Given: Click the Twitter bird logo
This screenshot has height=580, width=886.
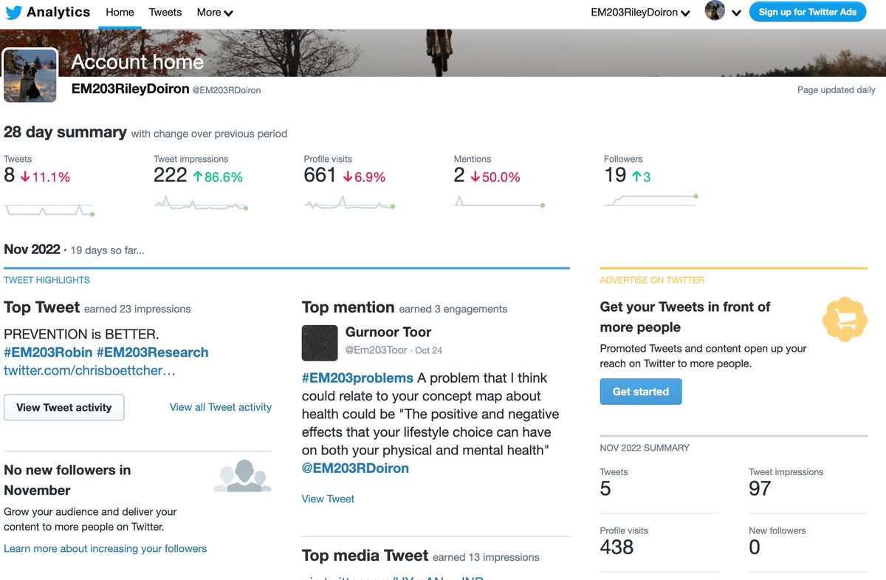Looking at the screenshot, I should click(13, 12).
